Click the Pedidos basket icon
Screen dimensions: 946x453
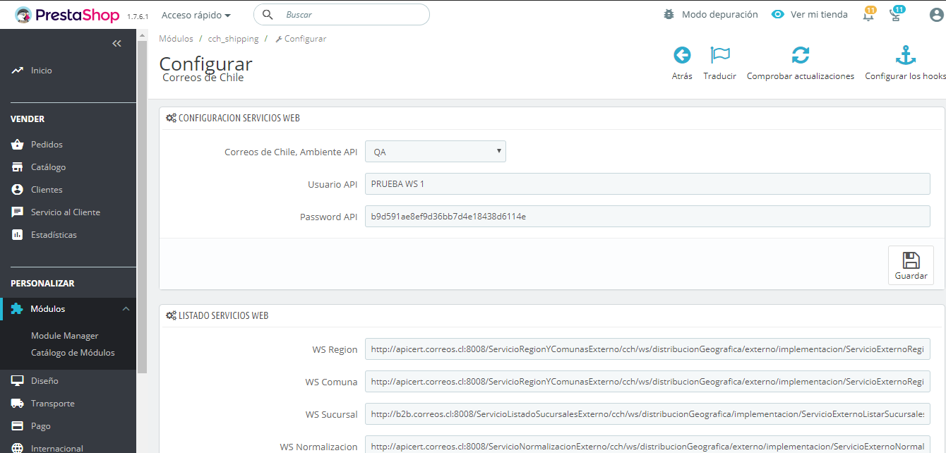18,145
